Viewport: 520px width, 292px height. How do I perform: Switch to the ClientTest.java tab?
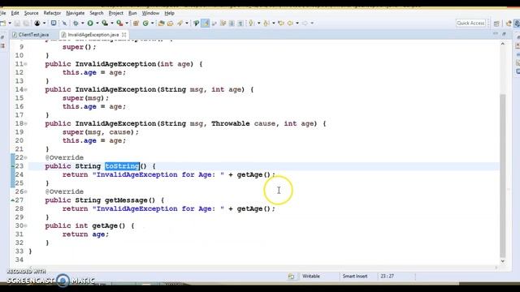coord(31,34)
